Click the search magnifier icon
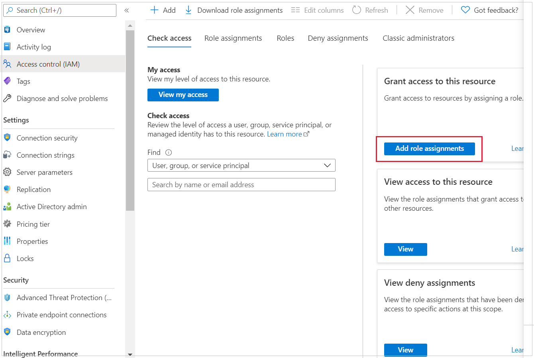This screenshot has width=534, height=358. point(10,10)
